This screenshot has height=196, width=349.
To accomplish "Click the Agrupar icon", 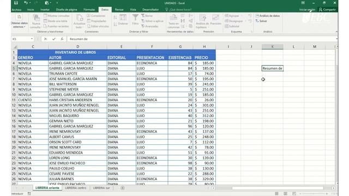I will click(232, 16).
